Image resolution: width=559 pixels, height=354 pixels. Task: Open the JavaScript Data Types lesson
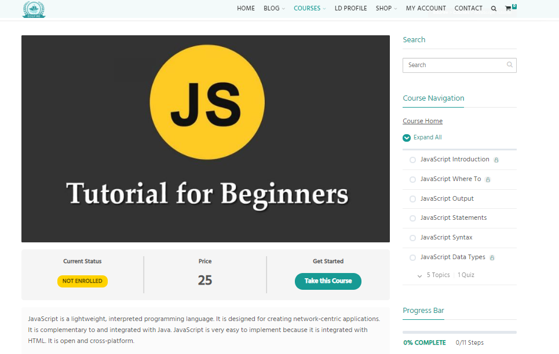[x=453, y=257]
